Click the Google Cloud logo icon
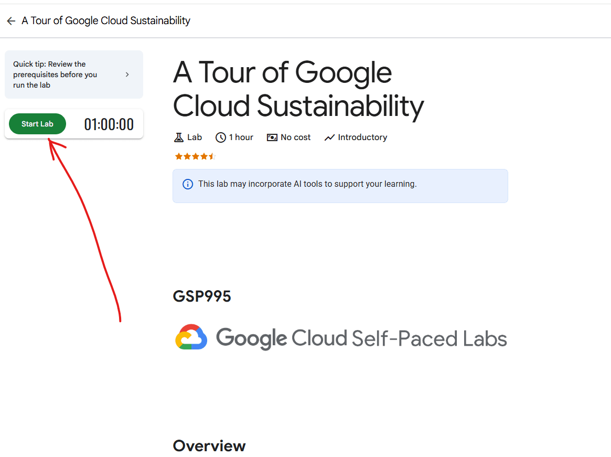 tap(191, 337)
